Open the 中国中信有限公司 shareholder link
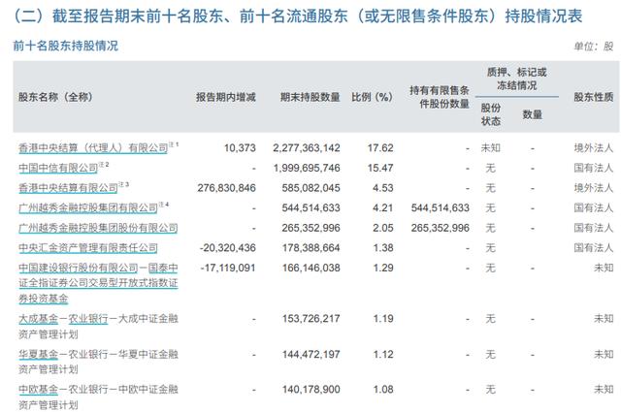 pos(62,168)
